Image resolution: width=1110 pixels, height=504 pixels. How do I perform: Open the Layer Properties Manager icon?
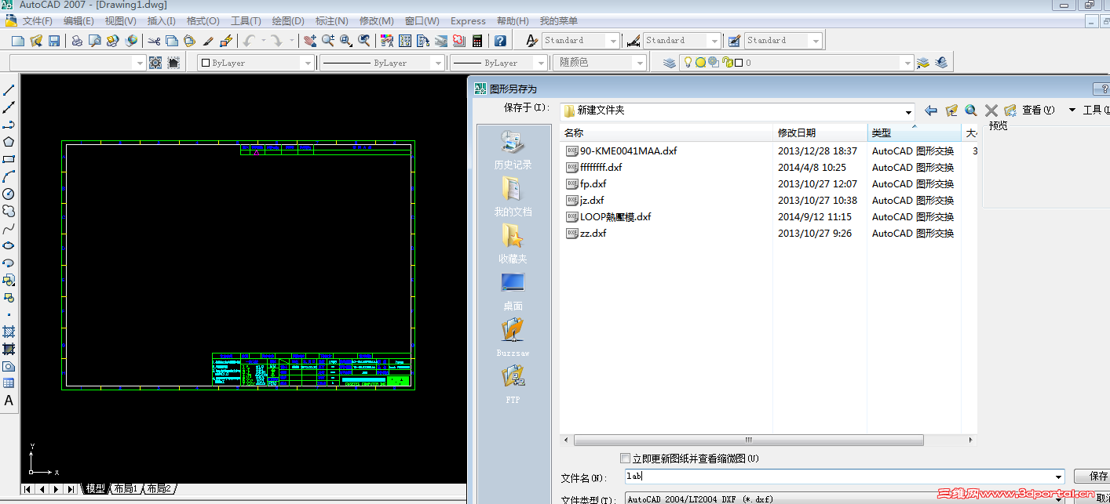[669, 63]
